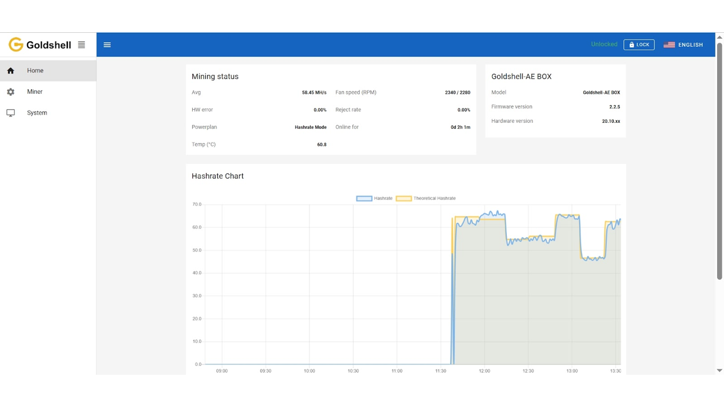Screen dimensions: 724x407
Task: Click the Hashrate Mode powerplan value
Action: click(311, 127)
